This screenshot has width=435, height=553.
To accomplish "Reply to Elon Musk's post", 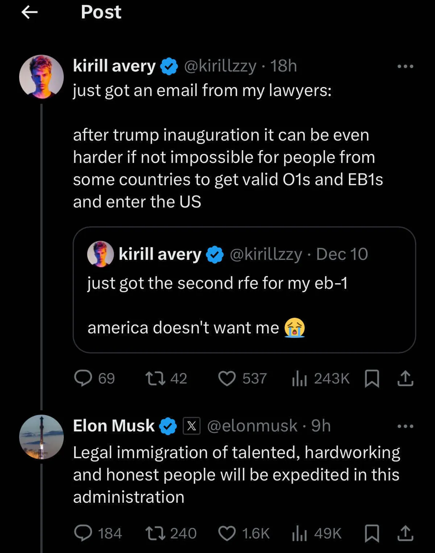I will pyautogui.click(x=83, y=533).
